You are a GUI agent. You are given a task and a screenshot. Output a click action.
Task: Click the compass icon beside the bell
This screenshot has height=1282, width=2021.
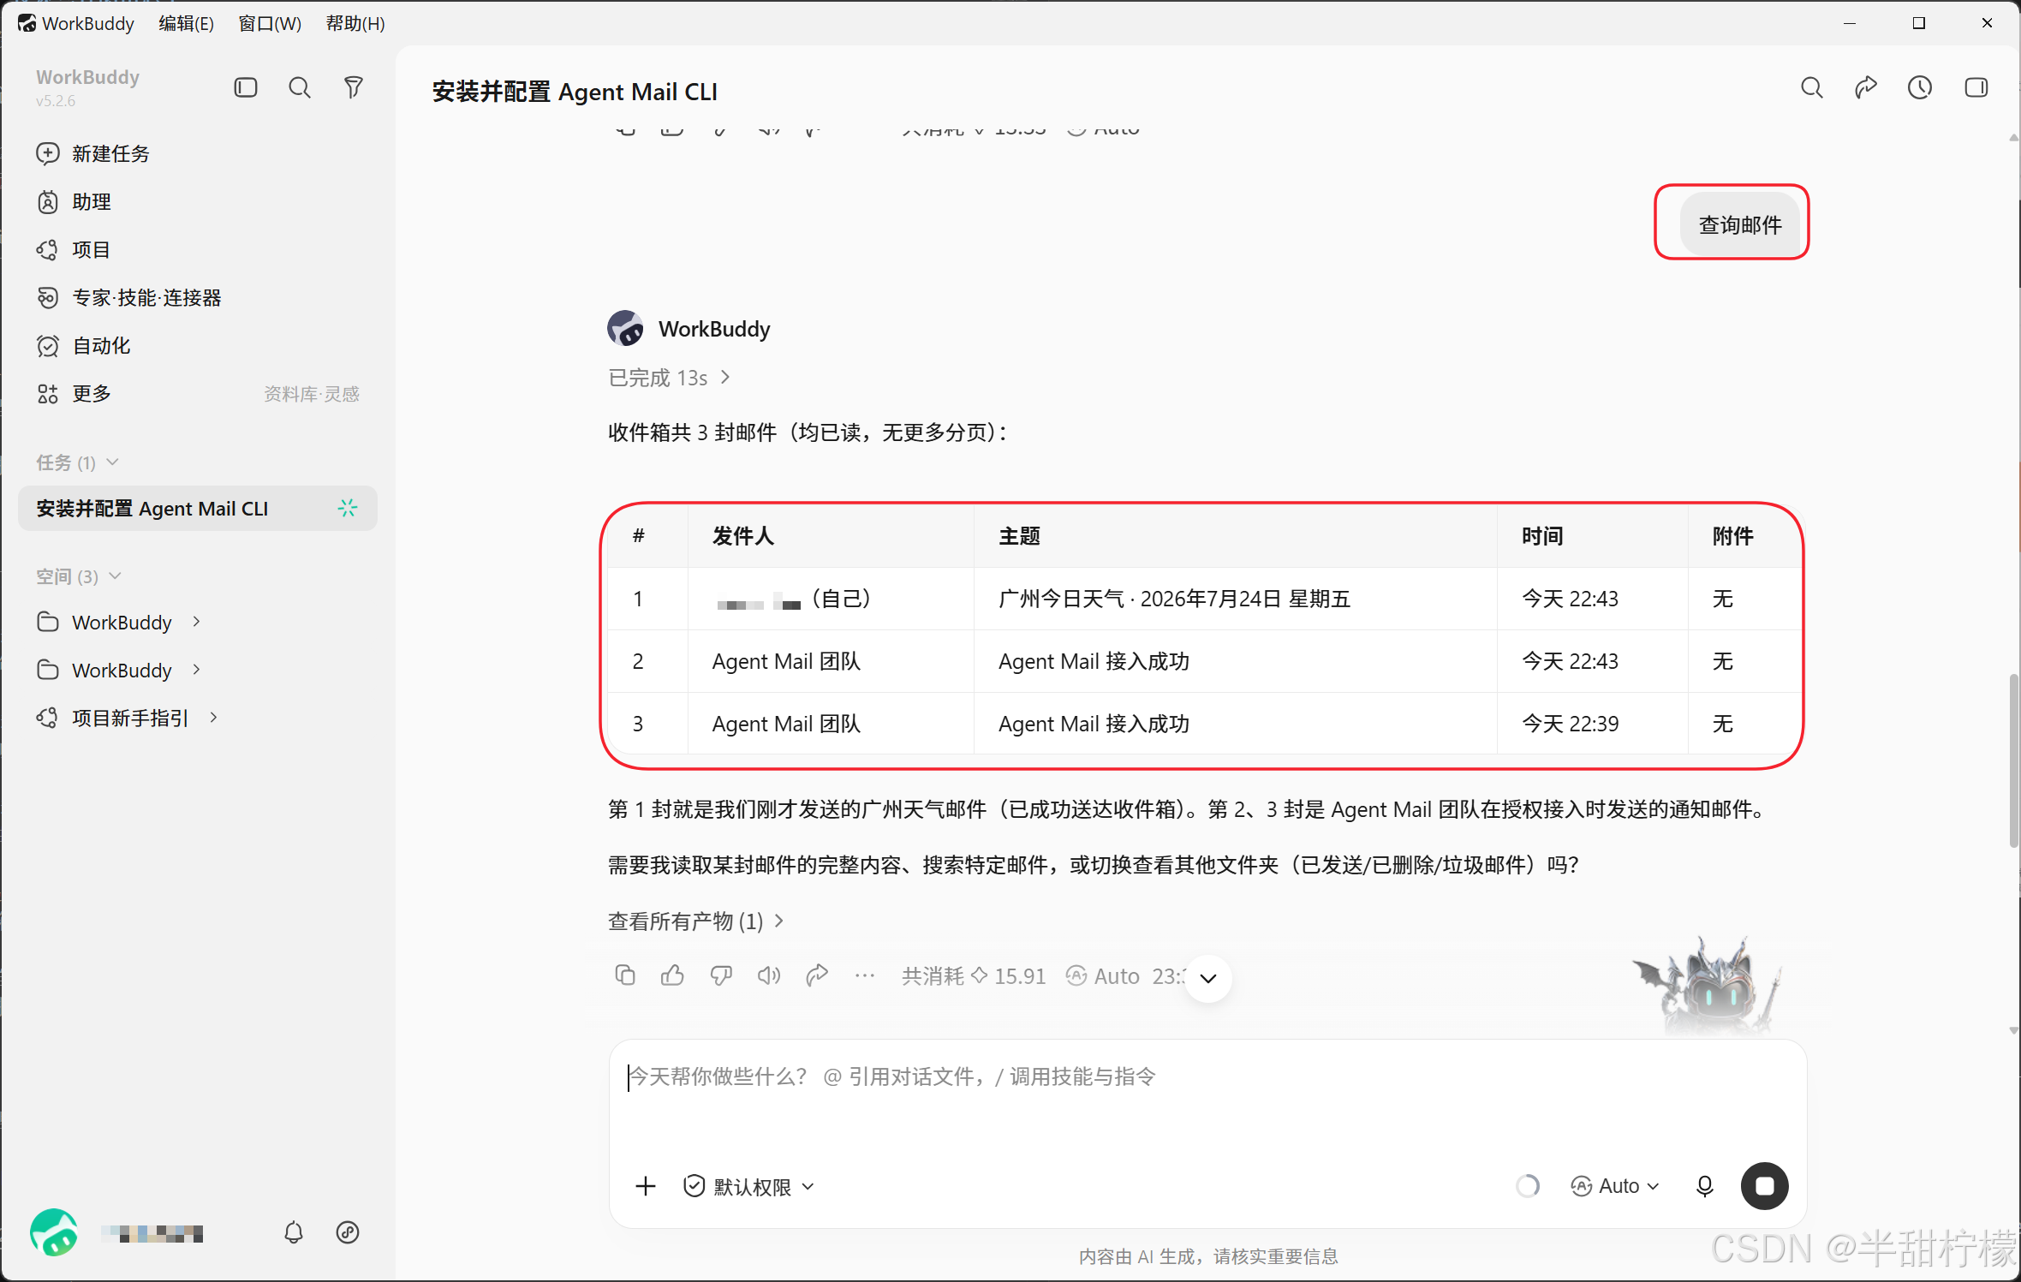point(348,1232)
